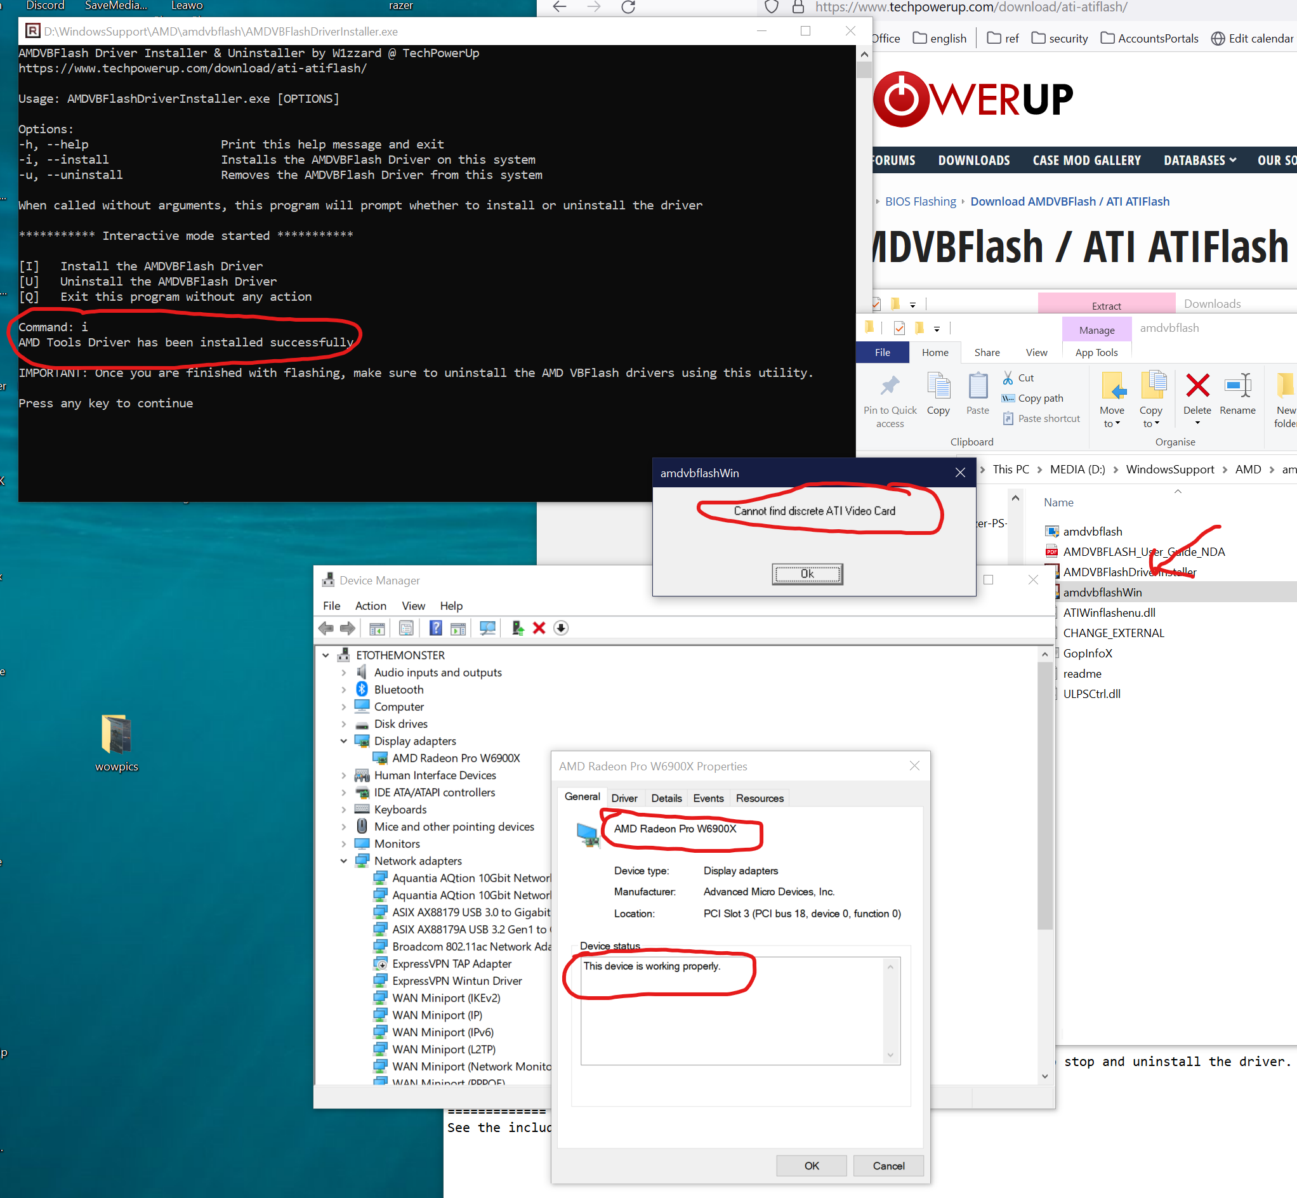
Task: Open the View menu in Device Manager
Action: tap(413, 605)
